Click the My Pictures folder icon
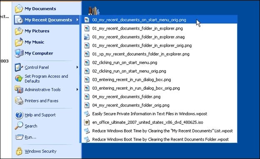Image resolution: width=260 pixels, height=159 pixels. pos(19,31)
